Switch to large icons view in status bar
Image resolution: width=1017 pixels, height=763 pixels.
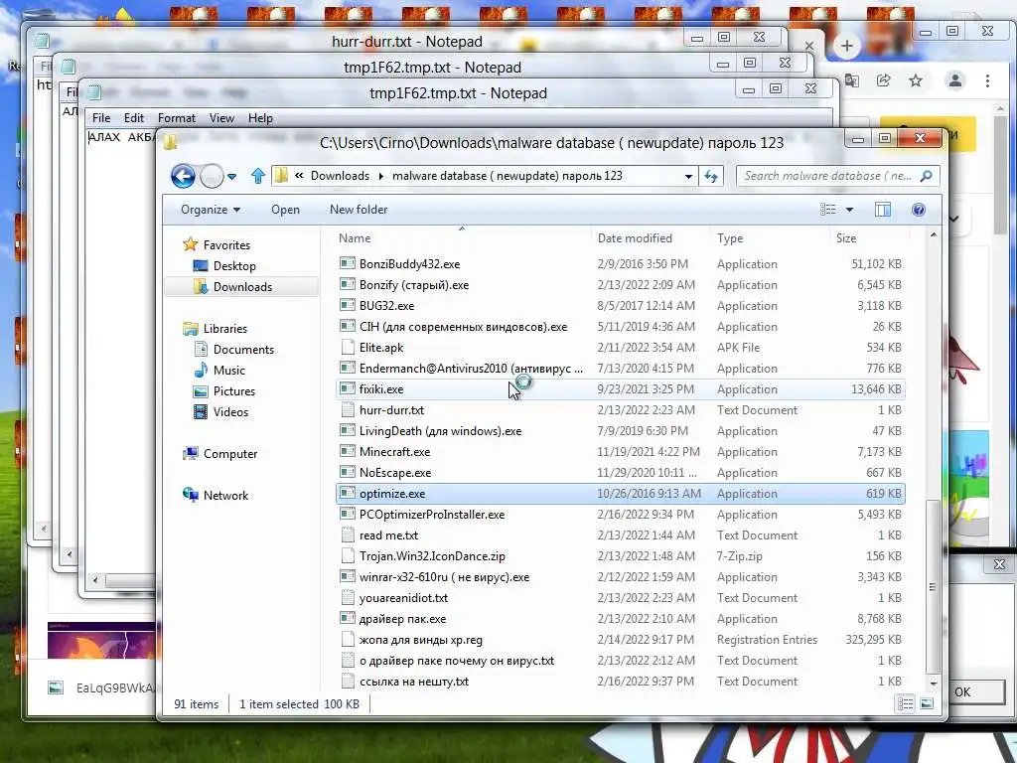pos(927,704)
